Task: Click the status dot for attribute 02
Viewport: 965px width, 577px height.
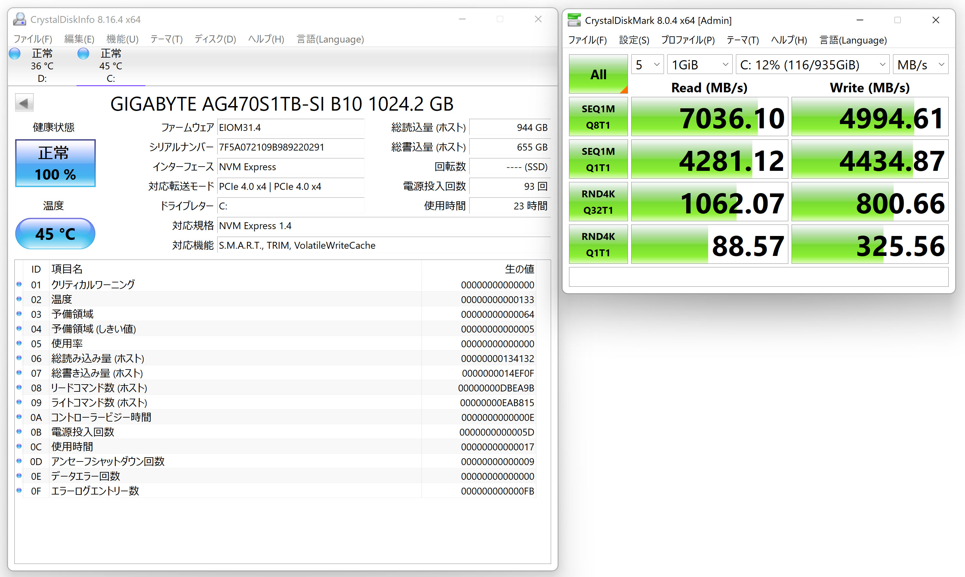Action: [19, 299]
